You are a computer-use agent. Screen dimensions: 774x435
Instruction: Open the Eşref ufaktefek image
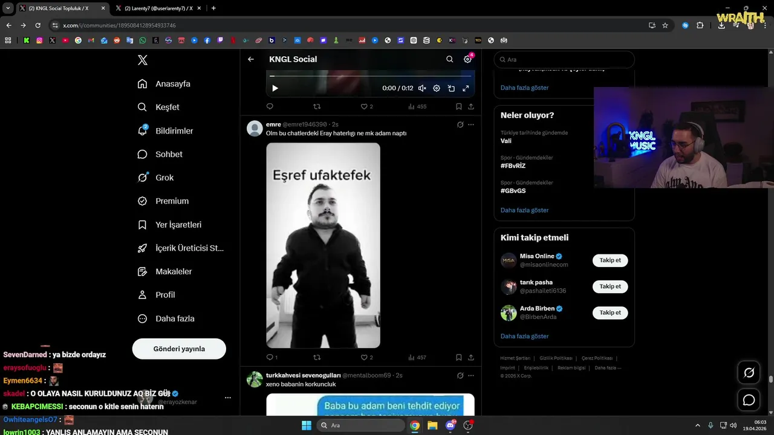(x=323, y=245)
